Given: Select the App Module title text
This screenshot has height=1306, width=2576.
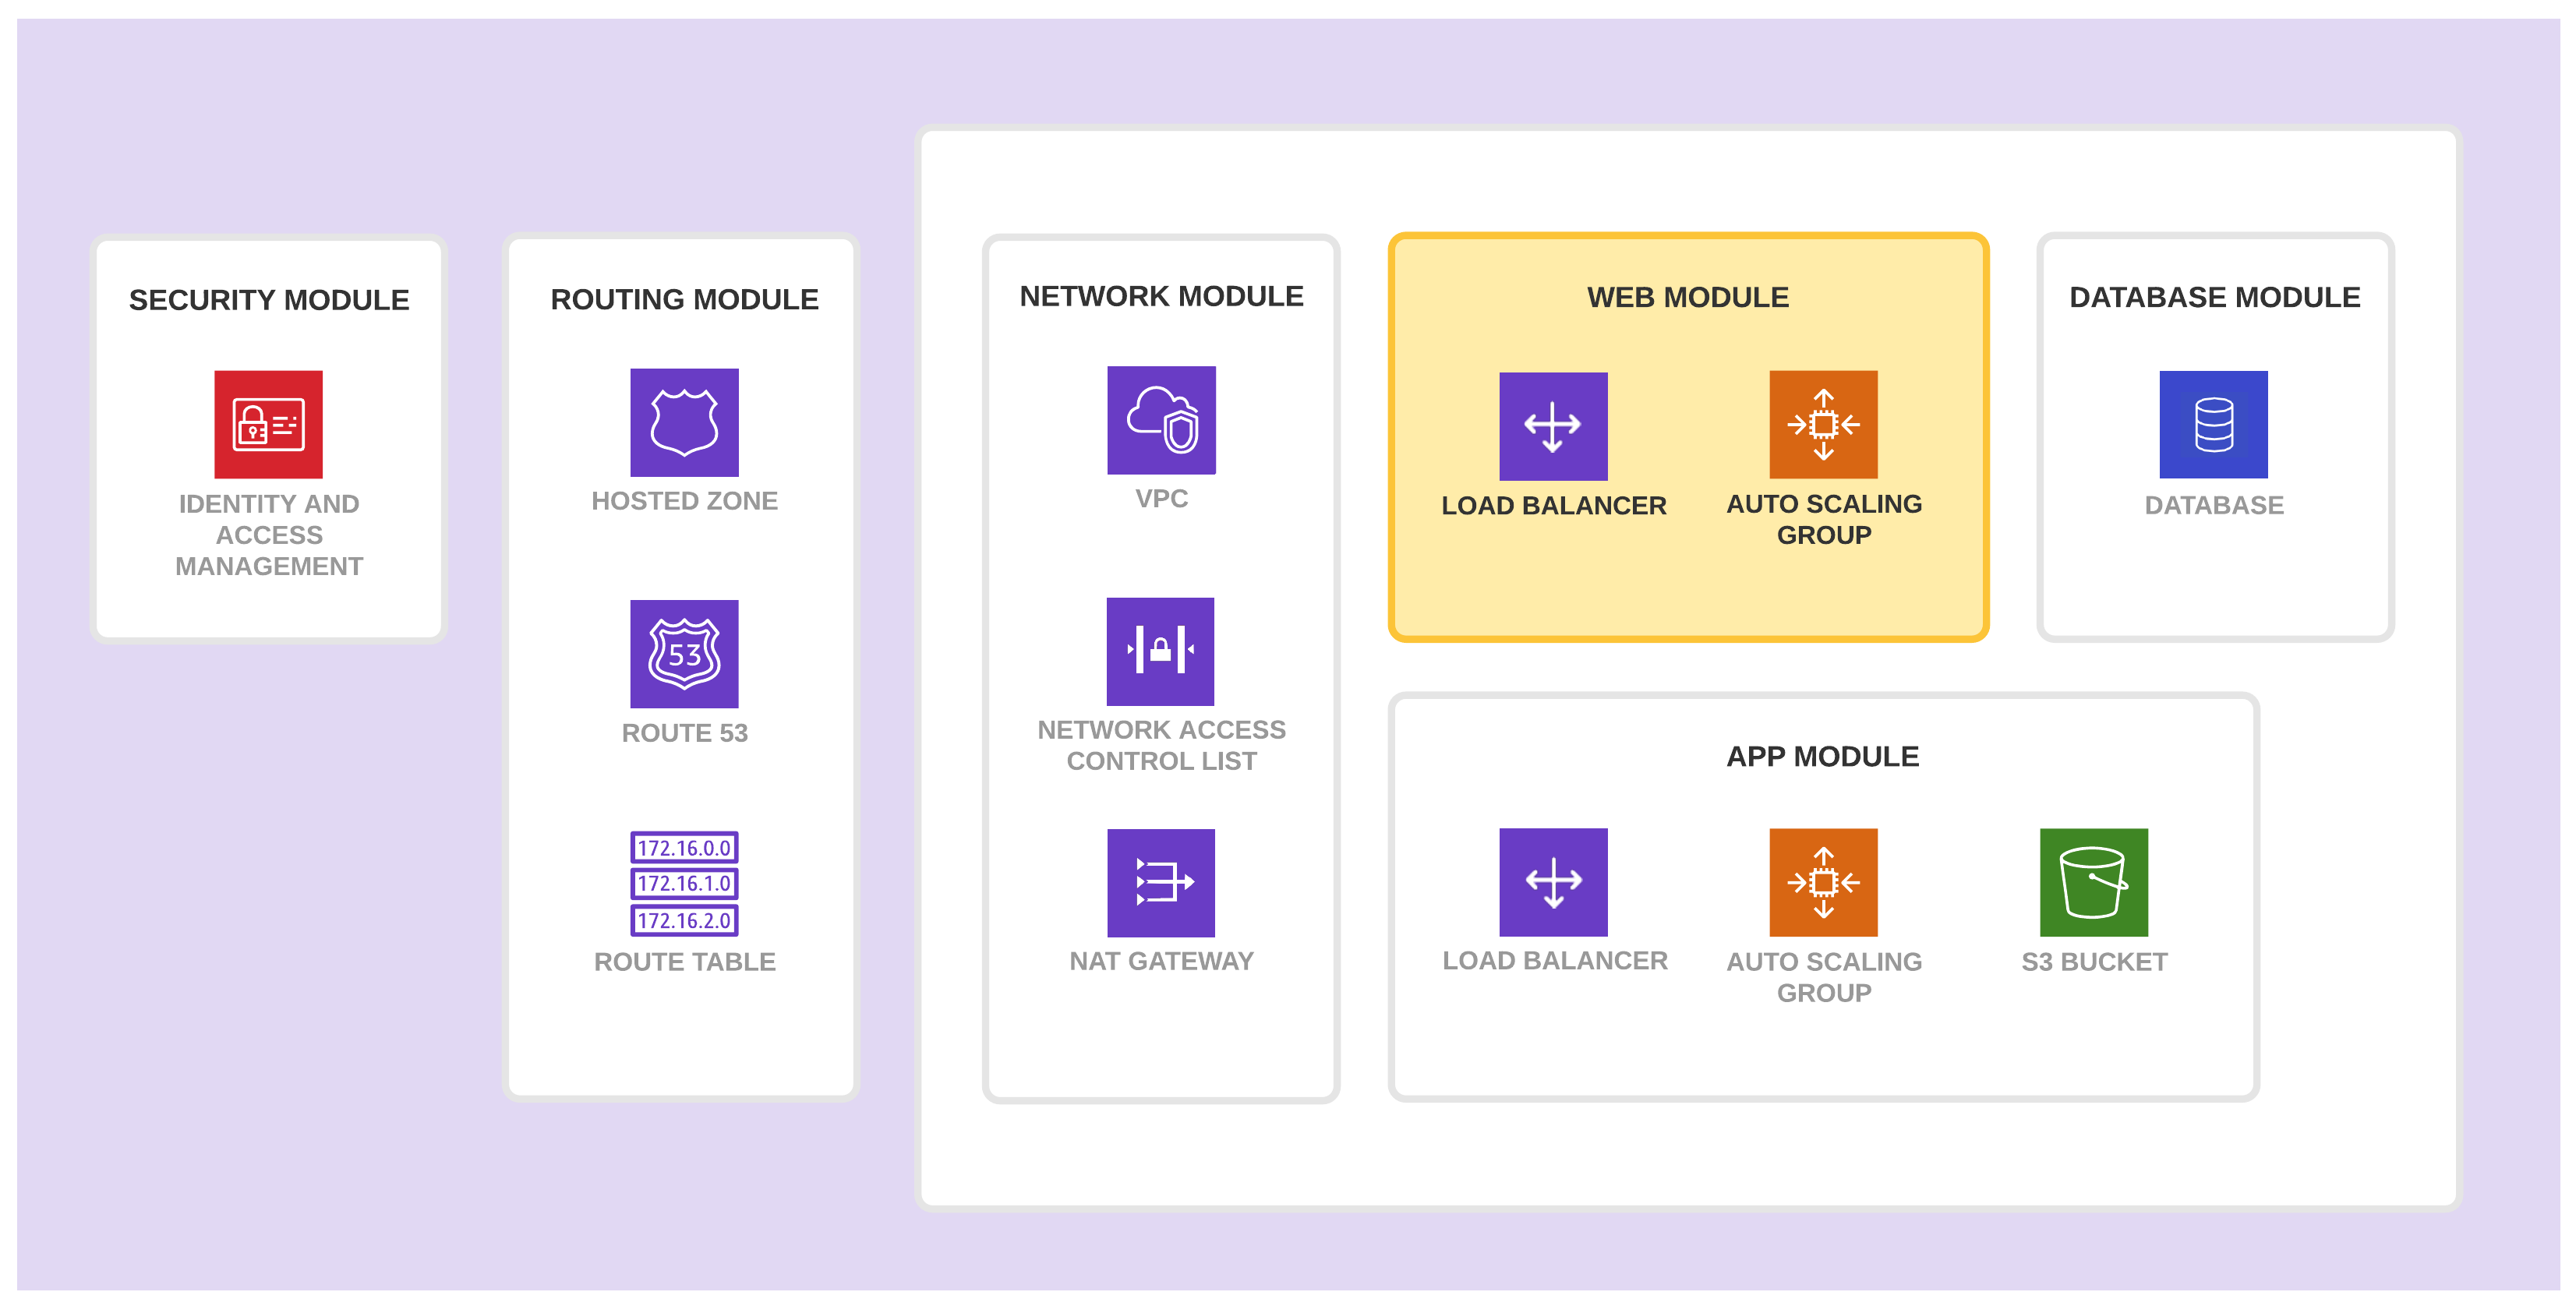Looking at the screenshot, I should [1822, 756].
